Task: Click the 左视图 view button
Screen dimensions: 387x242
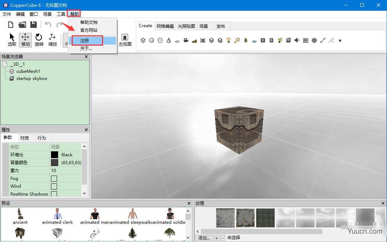Action: point(125,40)
